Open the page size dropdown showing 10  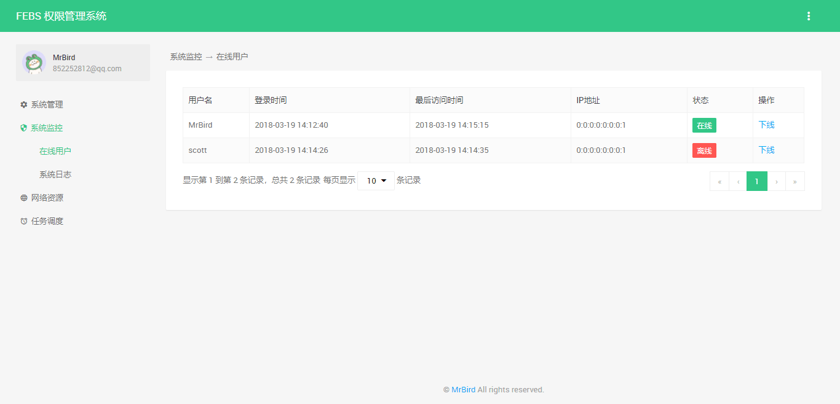(376, 181)
